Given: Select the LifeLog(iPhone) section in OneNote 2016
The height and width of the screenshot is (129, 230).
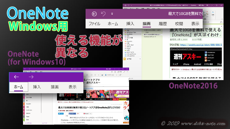Looking at the screenshot, I should coord(131,54).
